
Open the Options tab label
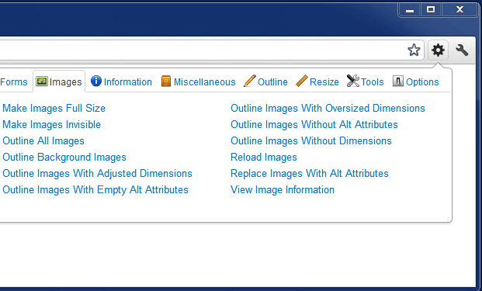click(422, 82)
